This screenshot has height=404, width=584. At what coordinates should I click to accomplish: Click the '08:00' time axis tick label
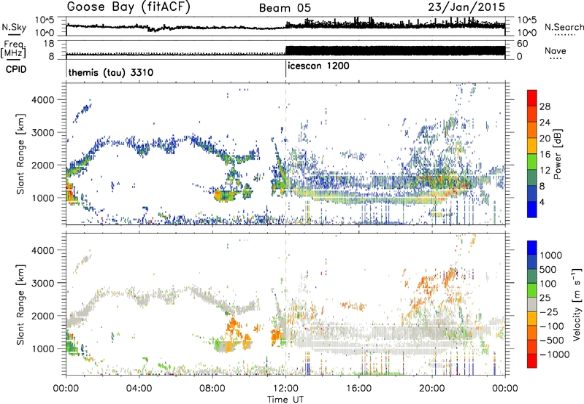pos(212,389)
